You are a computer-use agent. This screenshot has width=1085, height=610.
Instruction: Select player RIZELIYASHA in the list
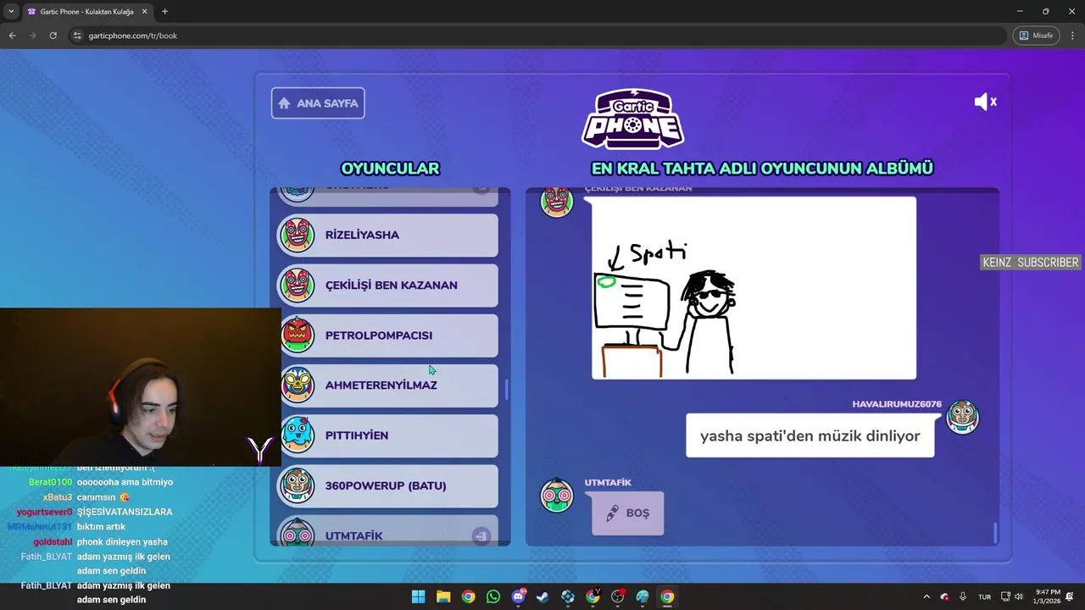click(x=389, y=235)
